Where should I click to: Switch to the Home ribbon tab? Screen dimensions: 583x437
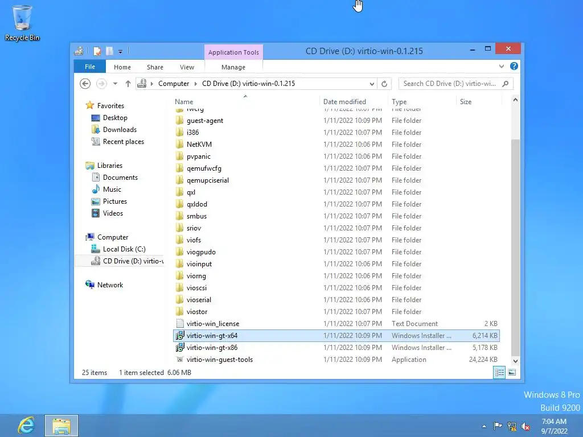[x=122, y=67]
